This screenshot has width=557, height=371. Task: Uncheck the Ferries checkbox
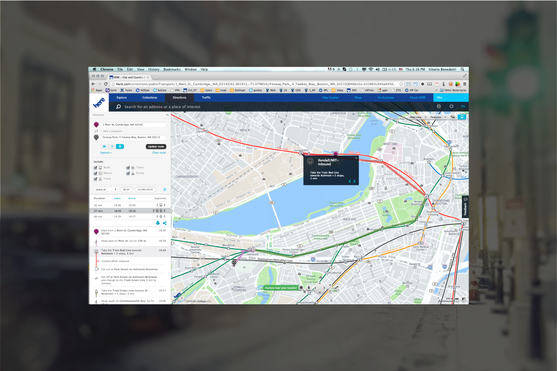click(x=128, y=173)
